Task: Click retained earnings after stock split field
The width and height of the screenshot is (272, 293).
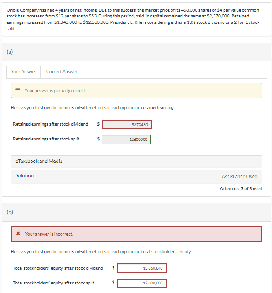Action: pos(127,139)
